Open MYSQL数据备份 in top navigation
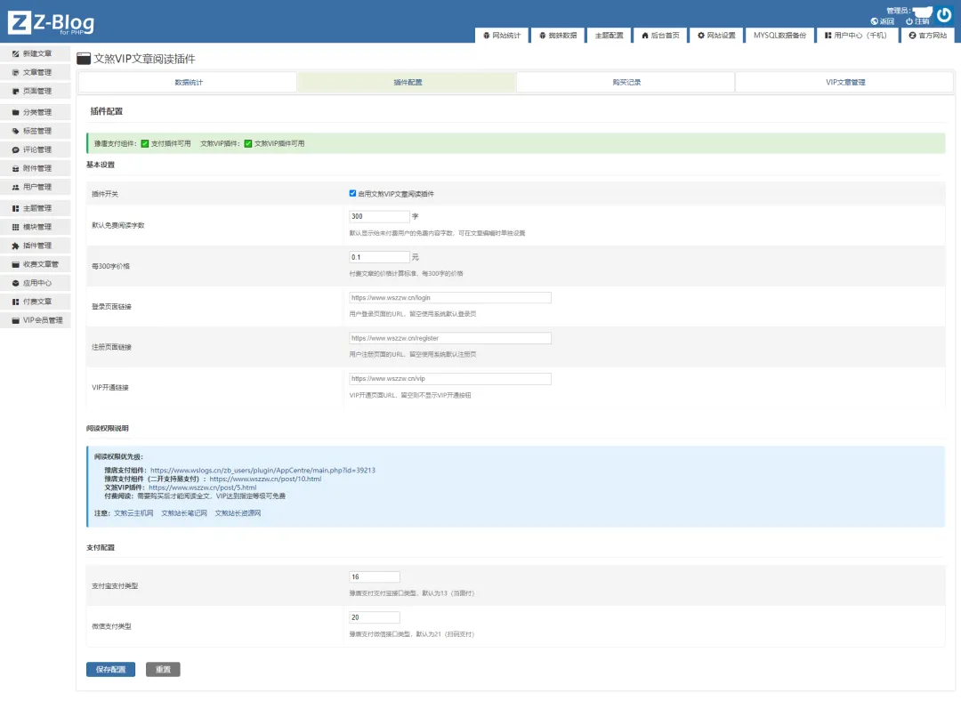The width and height of the screenshot is (961, 701). (x=779, y=36)
